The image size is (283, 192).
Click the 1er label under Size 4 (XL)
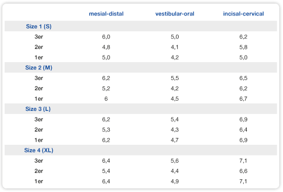point(39,181)
